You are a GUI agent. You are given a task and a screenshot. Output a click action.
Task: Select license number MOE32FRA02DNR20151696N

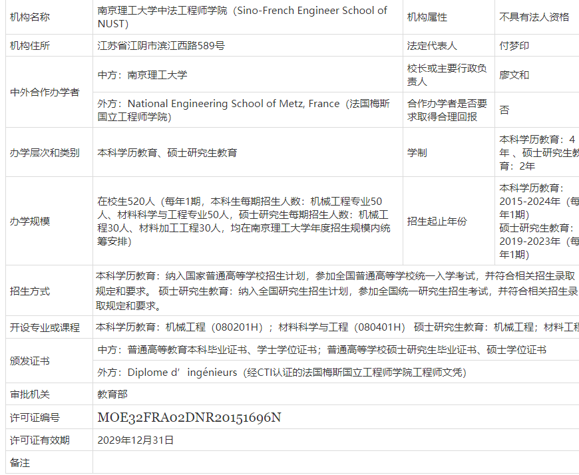point(189,417)
